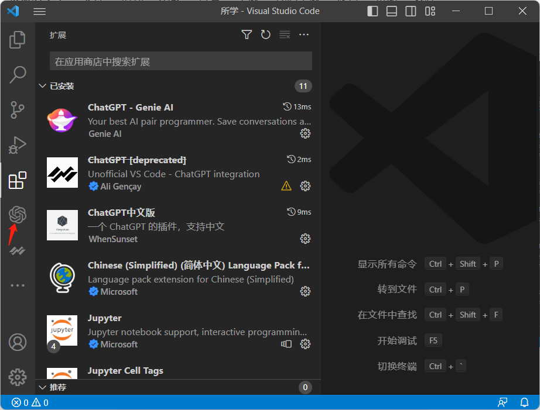
Task: Manage ChatGPT - Genie AI extension gear
Action: tap(305, 133)
